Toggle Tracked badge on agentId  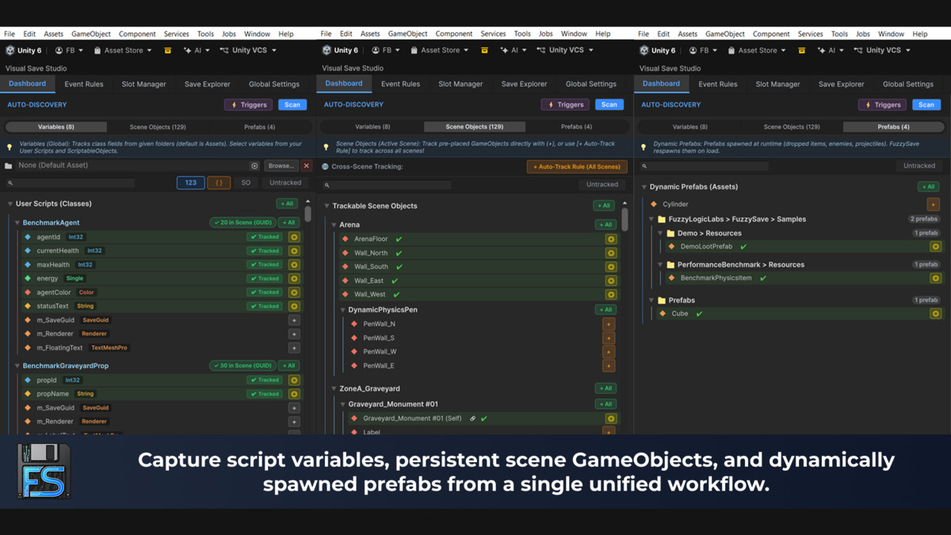pyautogui.click(x=265, y=237)
